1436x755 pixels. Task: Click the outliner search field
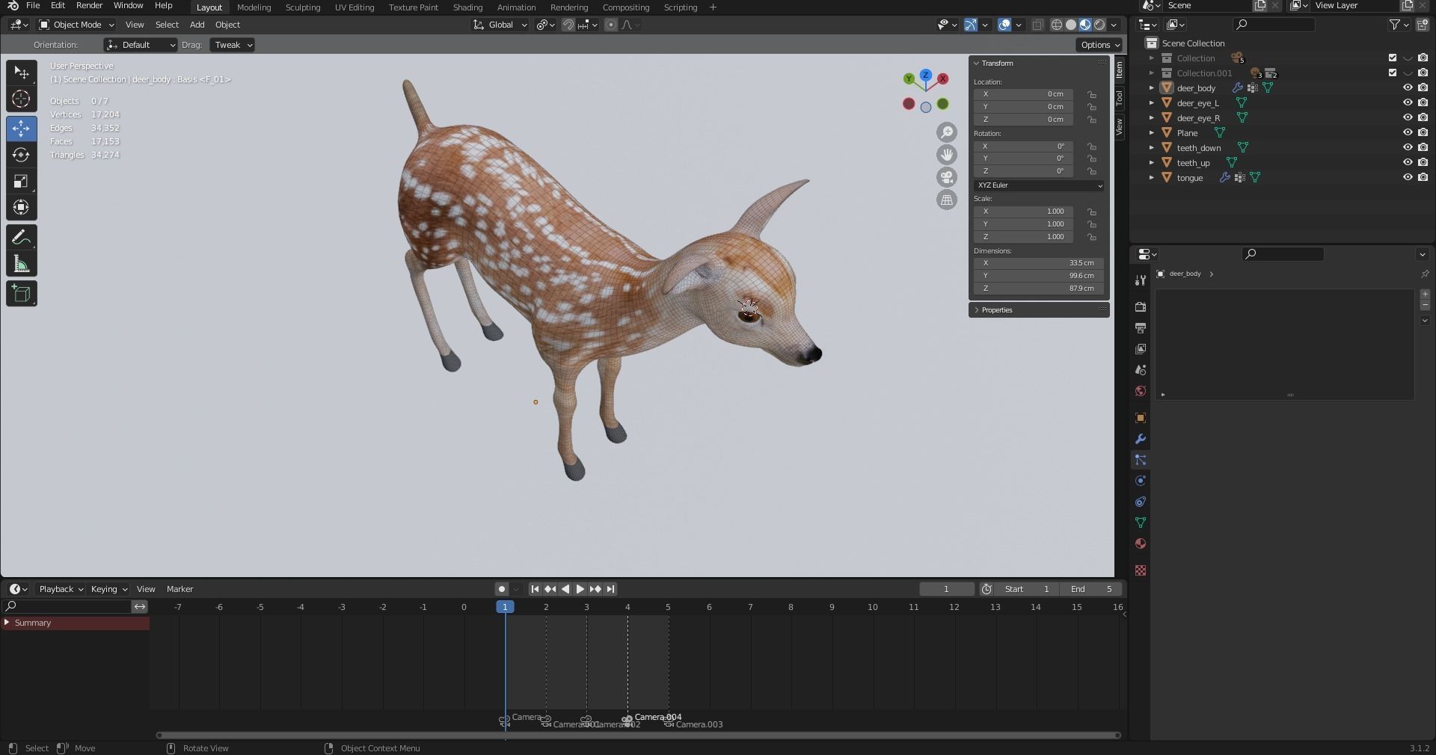point(1274,25)
